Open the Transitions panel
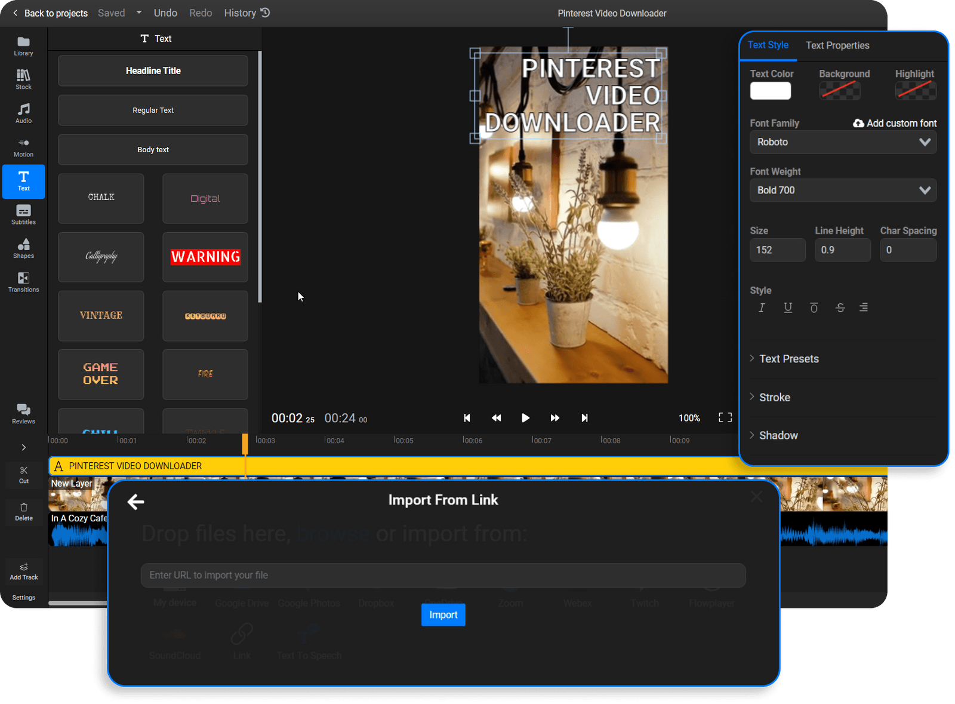 coord(23,282)
